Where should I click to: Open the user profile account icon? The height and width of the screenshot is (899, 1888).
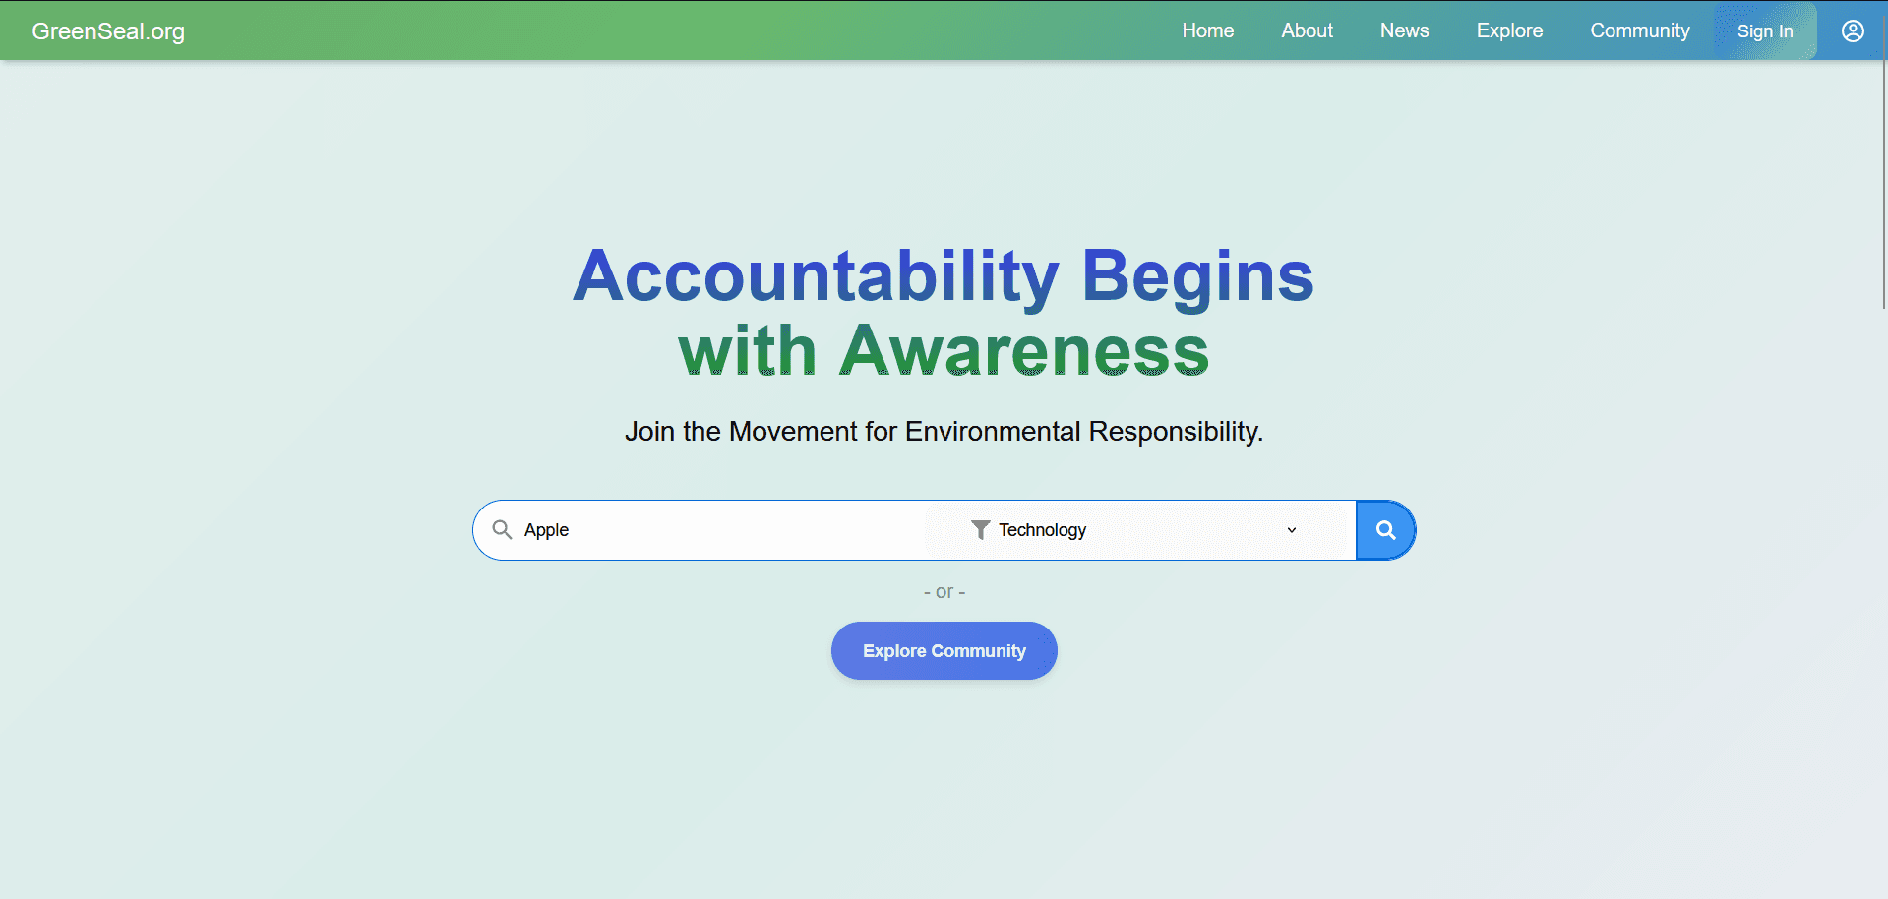[x=1853, y=30]
